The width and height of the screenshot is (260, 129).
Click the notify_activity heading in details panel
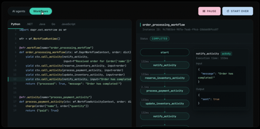207,54
